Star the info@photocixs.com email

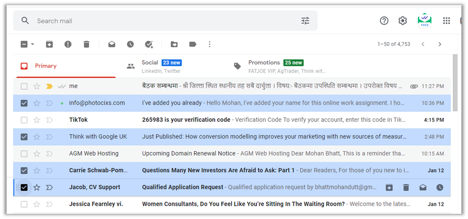click(37, 103)
